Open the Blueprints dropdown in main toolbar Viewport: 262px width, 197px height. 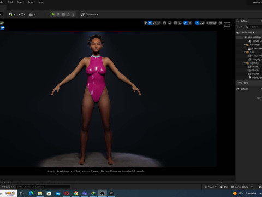(22, 14)
